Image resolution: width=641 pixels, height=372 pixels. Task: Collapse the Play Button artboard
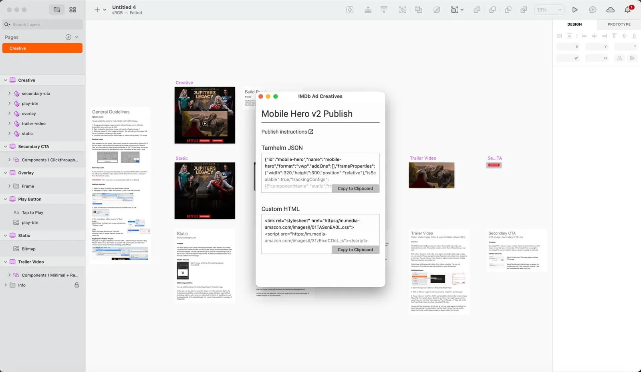pos(5,199)
